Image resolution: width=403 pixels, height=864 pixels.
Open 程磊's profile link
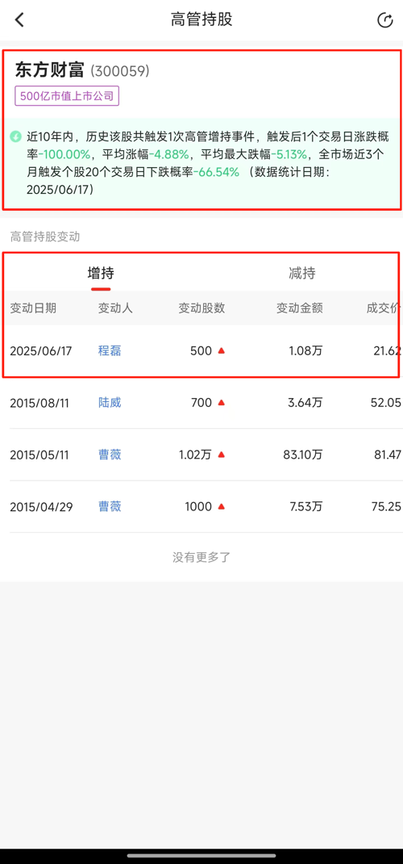click(x=110, y=351)
